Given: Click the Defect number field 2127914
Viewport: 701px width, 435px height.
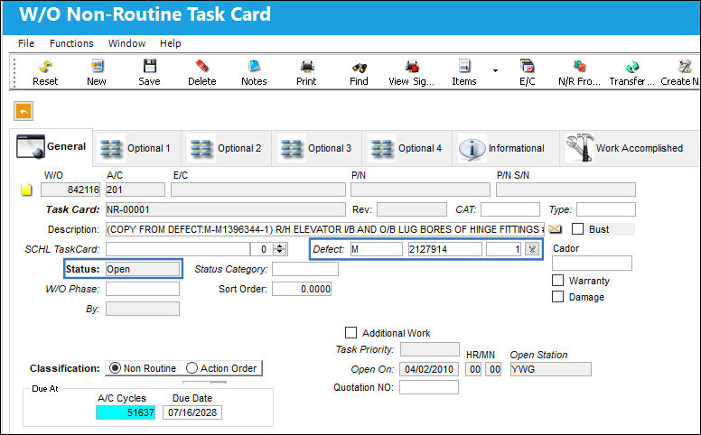Looking at the screenshot, I should click(x=444, y=249).
